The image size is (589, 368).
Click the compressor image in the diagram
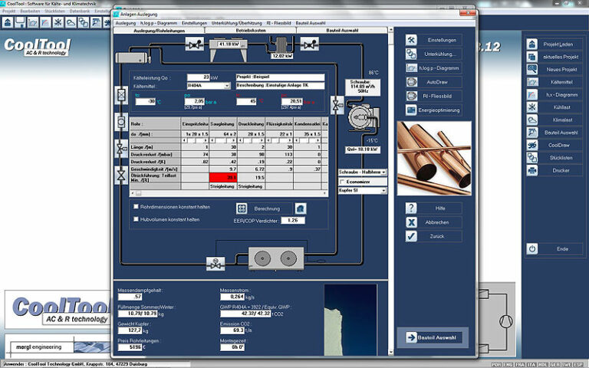pos(363,118)
